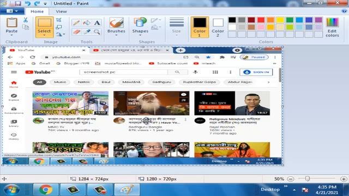Expand the Select dropdown arrow

44,35
